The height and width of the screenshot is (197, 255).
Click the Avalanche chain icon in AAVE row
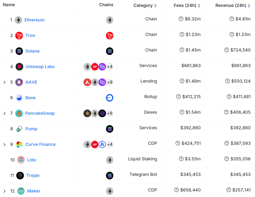click(87, 82)
